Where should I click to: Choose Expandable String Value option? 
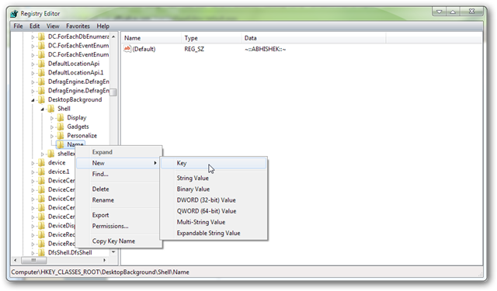(214, 233)
